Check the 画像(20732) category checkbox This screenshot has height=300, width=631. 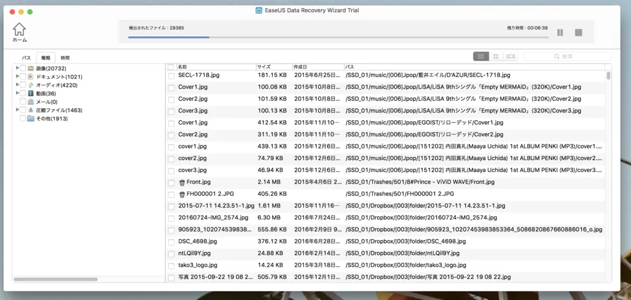click(x=23, y=68)
